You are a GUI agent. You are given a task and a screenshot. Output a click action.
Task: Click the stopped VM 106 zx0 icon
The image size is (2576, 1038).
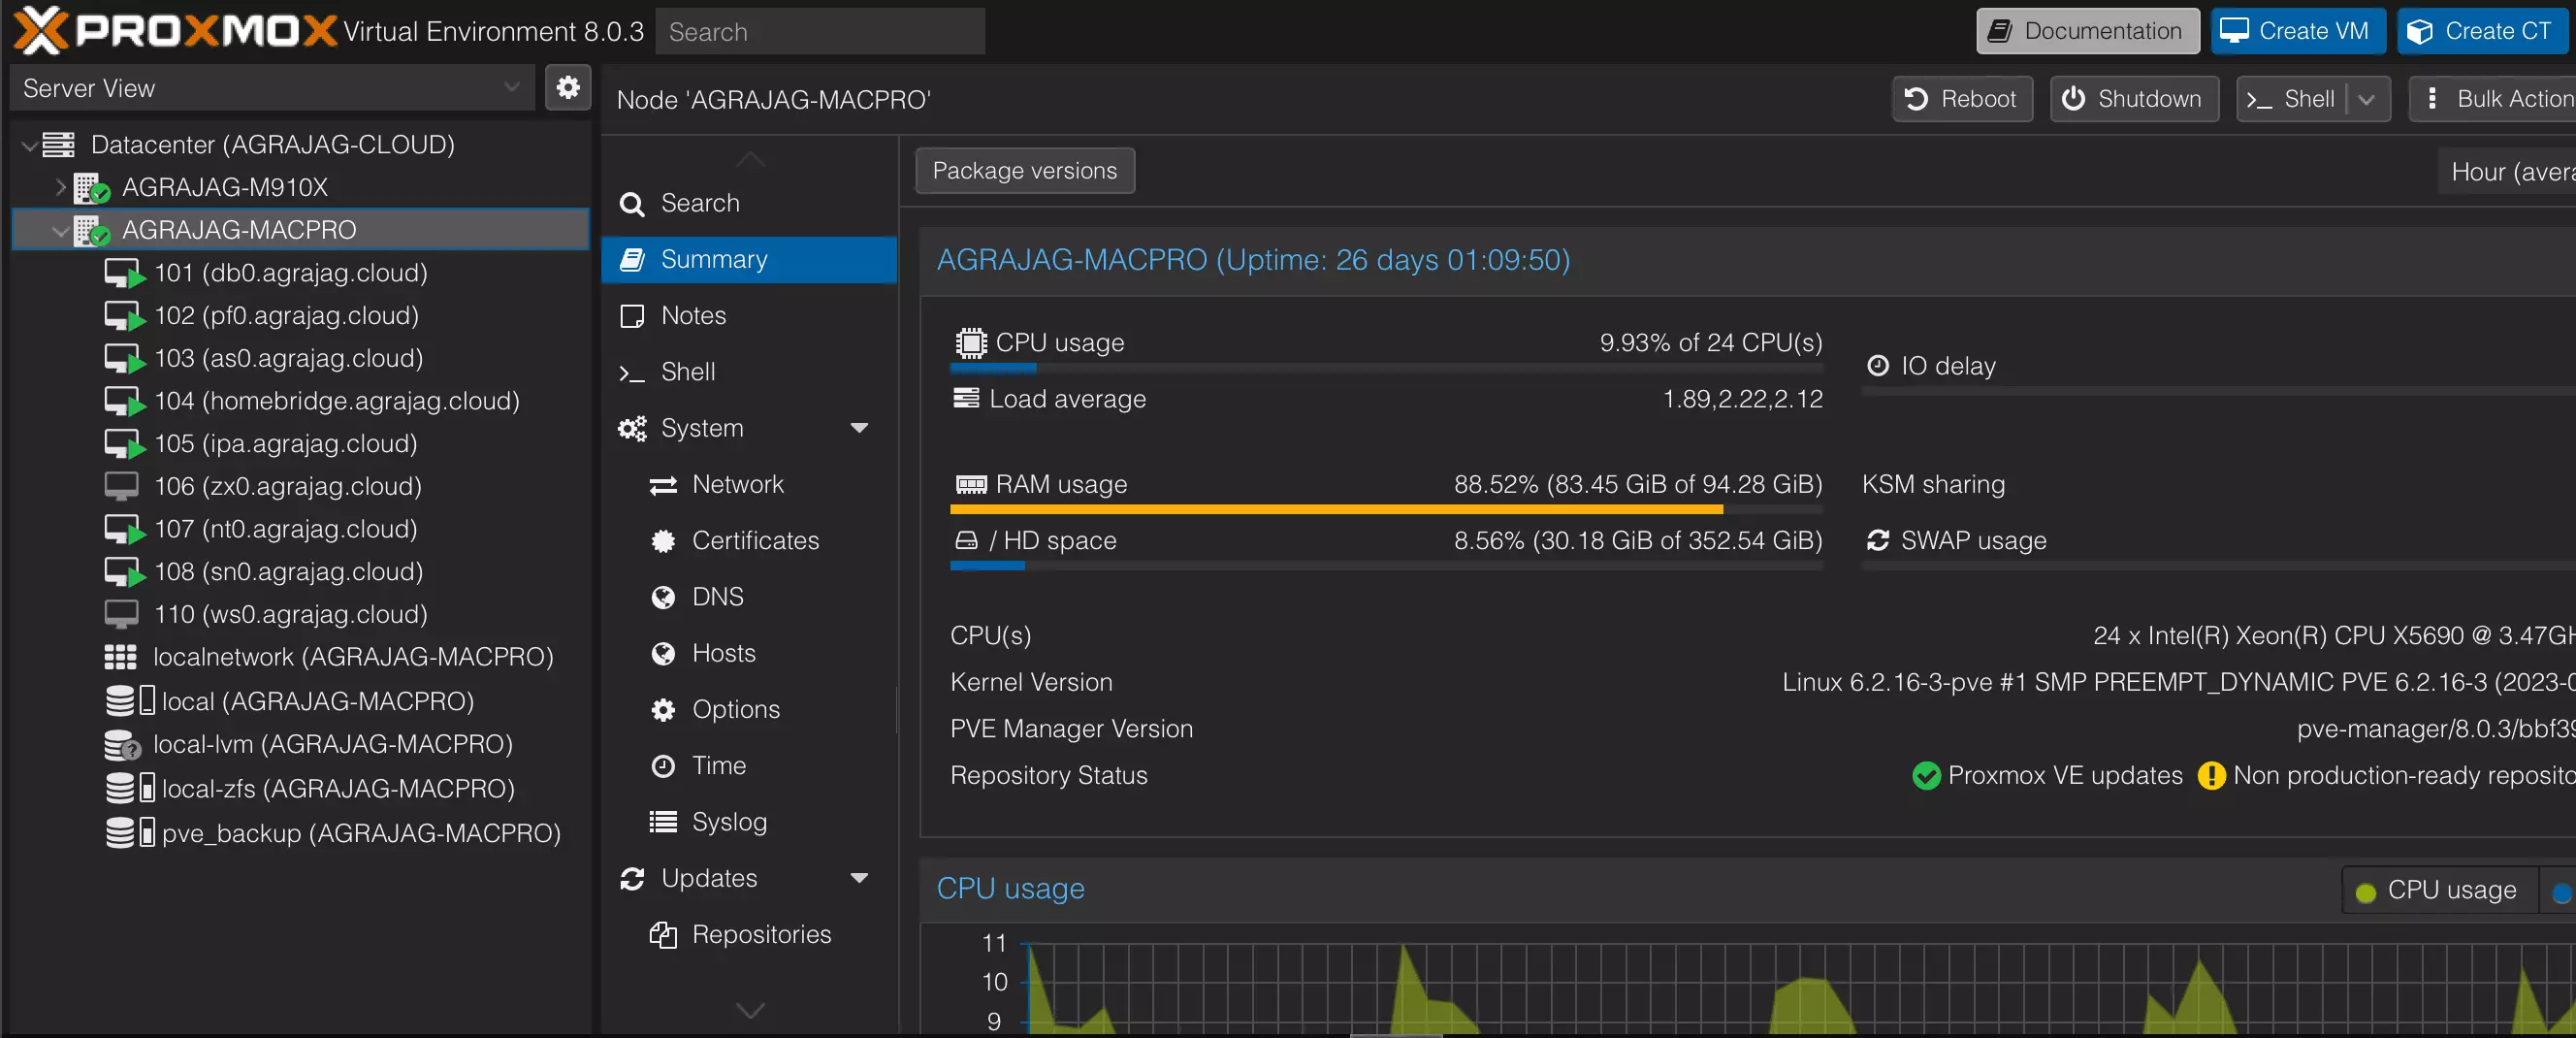point(121,487)
